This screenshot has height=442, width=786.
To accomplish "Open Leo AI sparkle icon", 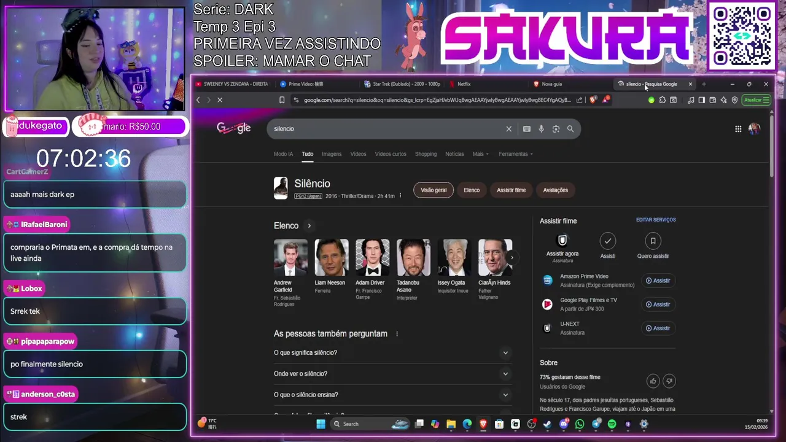I will (x=723, y=100).
